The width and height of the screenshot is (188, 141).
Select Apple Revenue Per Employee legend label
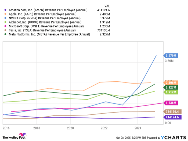43,14
